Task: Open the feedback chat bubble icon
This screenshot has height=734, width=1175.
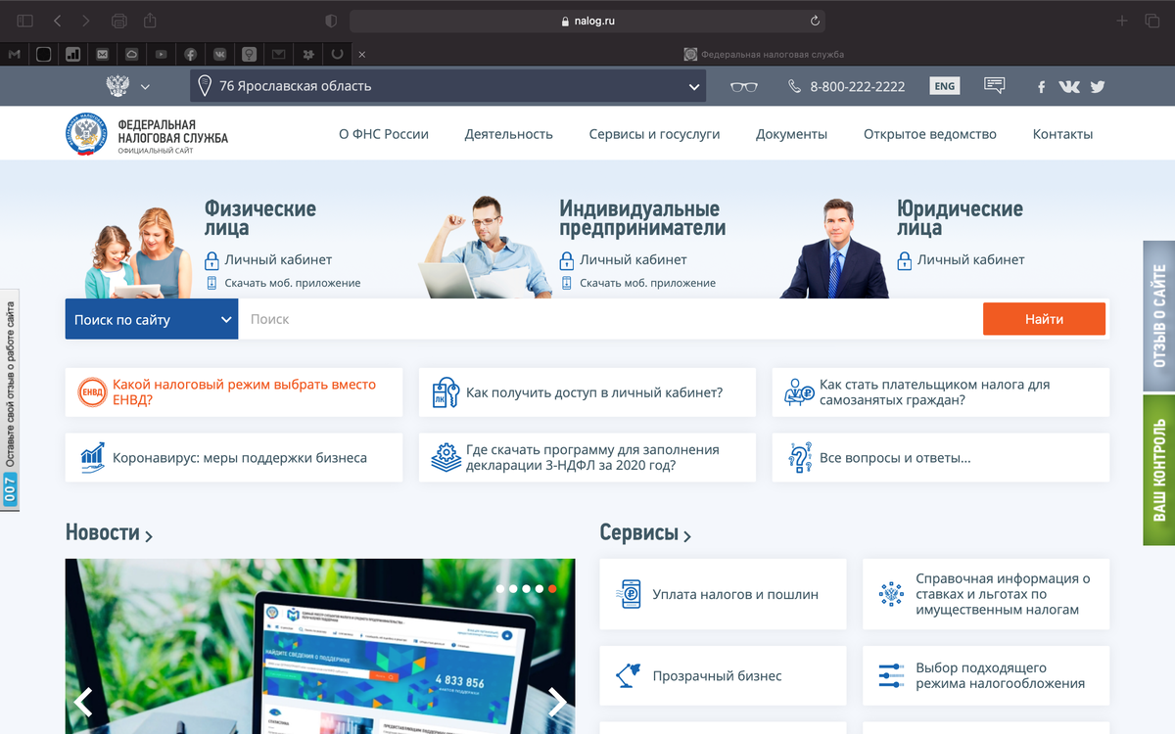Action: 994,86
